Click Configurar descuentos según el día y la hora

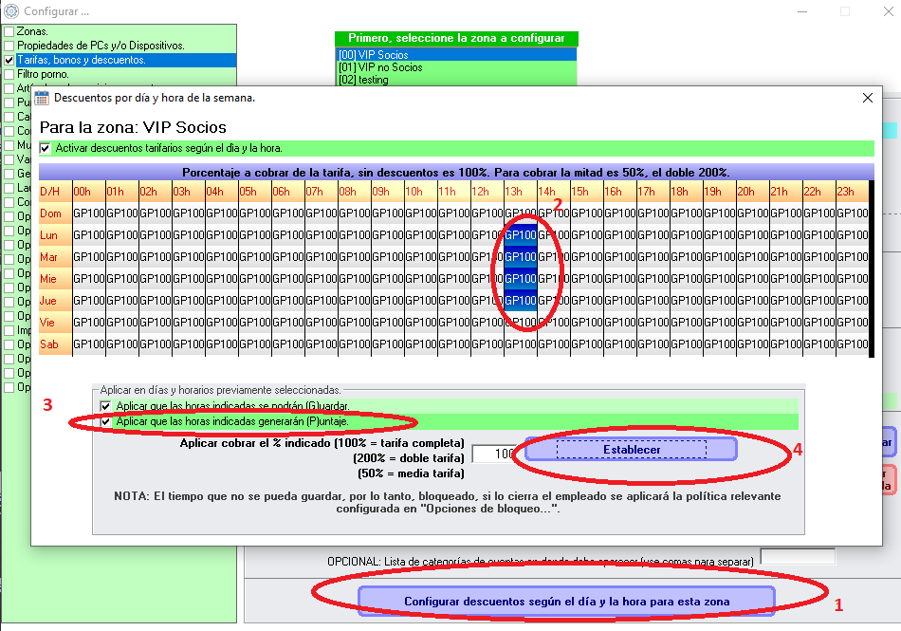pos(566,602)
